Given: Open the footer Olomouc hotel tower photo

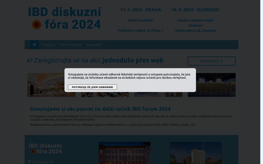Looking at the screenshot, I should pyautogui.click(x=196, y=153).
